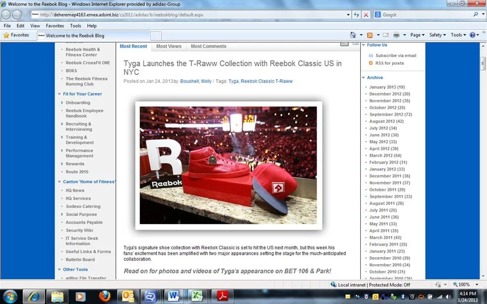Open the Tyga Launches T-Raww Collection post title

[x=232, y=68]
